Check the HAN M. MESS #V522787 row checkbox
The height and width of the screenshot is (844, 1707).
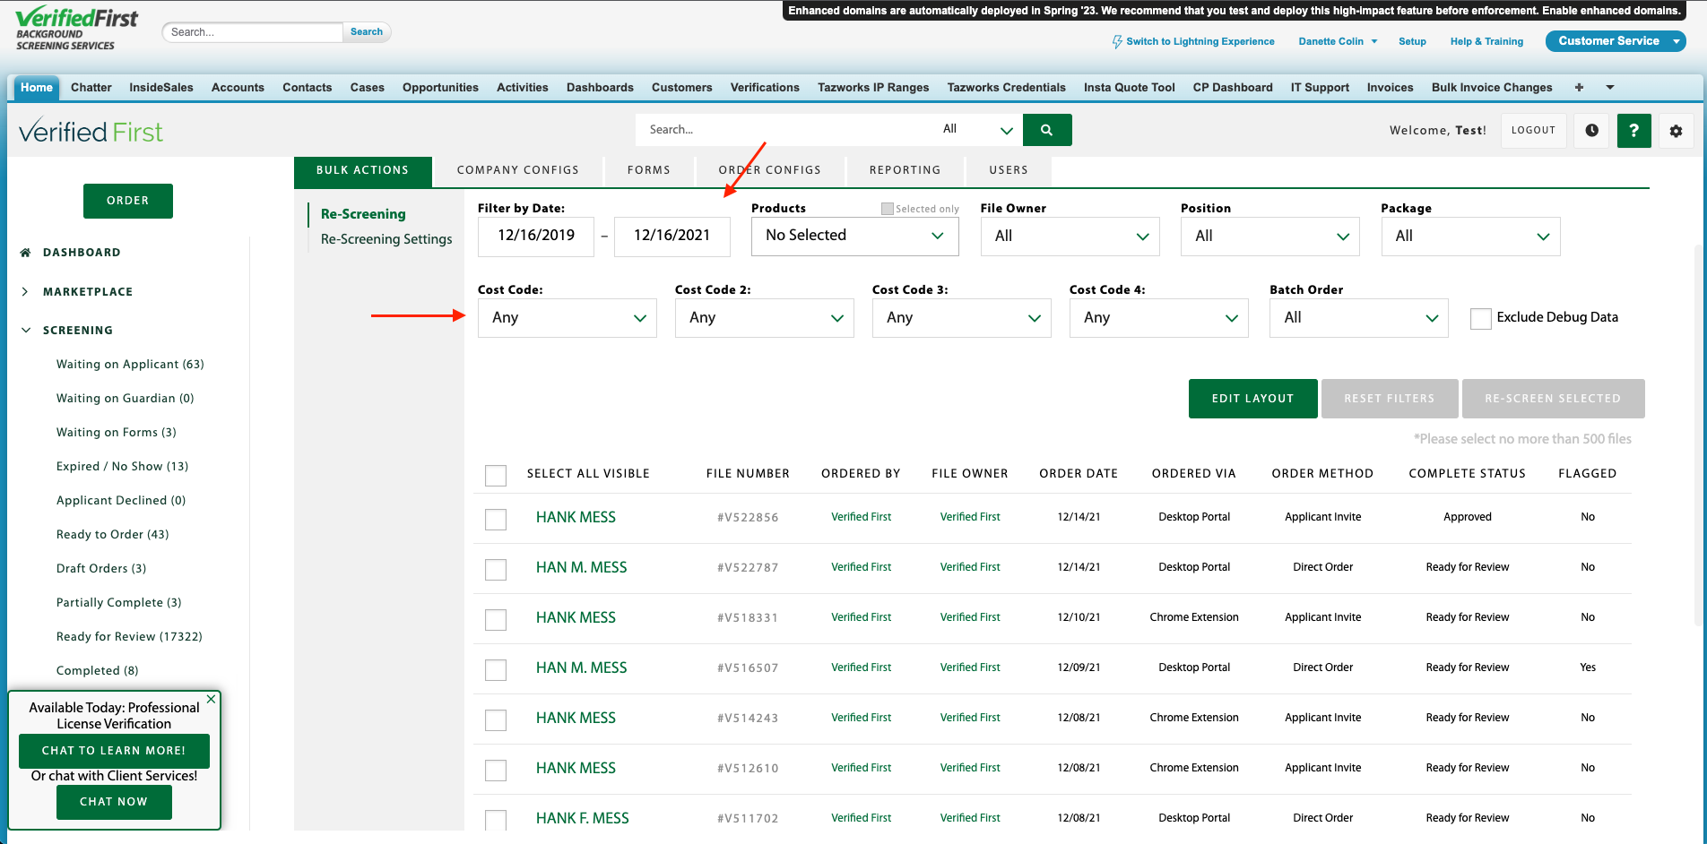496,570
